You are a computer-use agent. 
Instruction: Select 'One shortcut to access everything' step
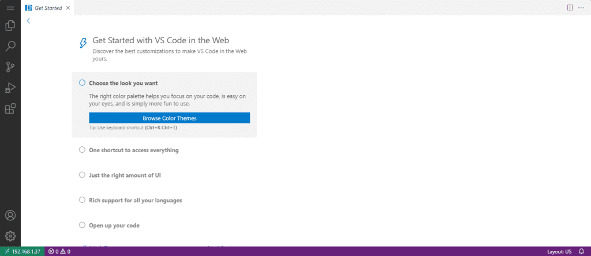[x=133, y=150]
